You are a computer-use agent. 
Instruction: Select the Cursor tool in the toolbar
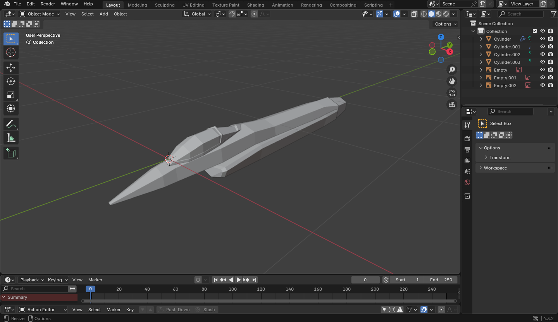(11, 52)
